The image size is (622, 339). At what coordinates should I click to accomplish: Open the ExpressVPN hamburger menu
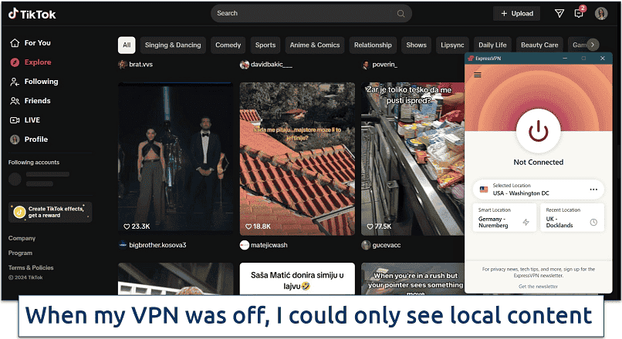478,75
